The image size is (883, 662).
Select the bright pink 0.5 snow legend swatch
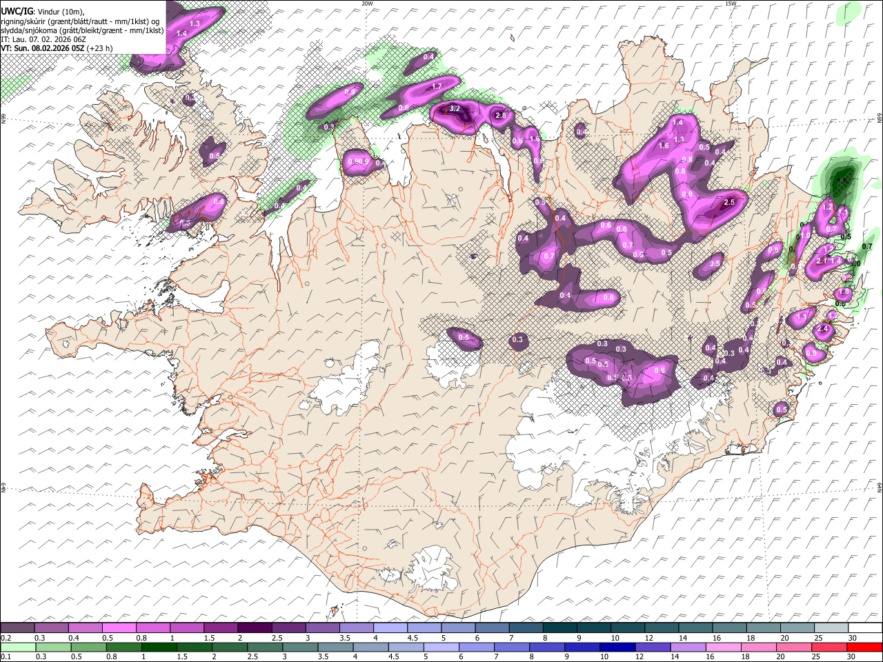(119, 628)
